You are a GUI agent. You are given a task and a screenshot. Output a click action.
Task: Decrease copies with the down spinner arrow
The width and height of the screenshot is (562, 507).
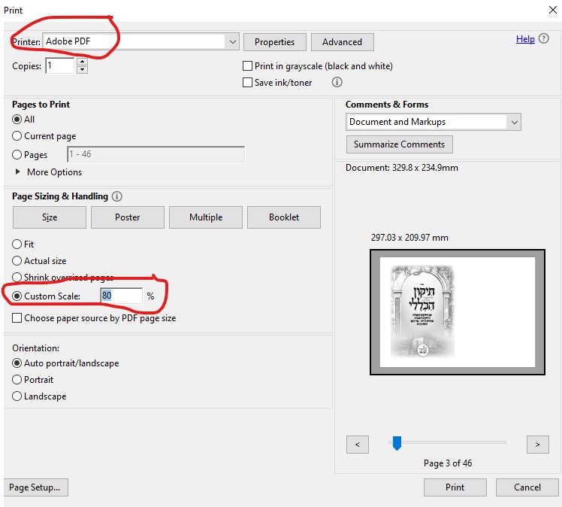pos(82,70)
